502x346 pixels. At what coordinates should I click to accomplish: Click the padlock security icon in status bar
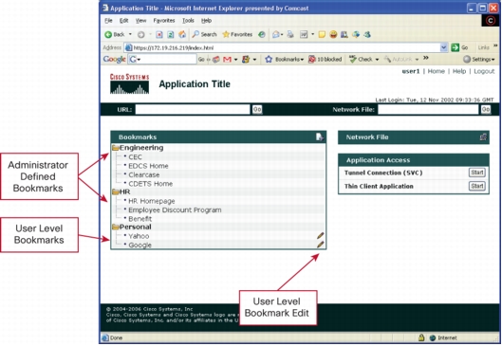[421, 337]
